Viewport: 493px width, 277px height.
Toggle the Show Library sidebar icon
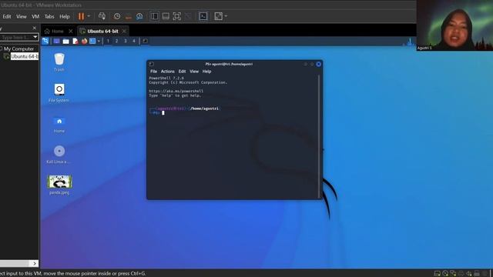(x=154, y=16)
